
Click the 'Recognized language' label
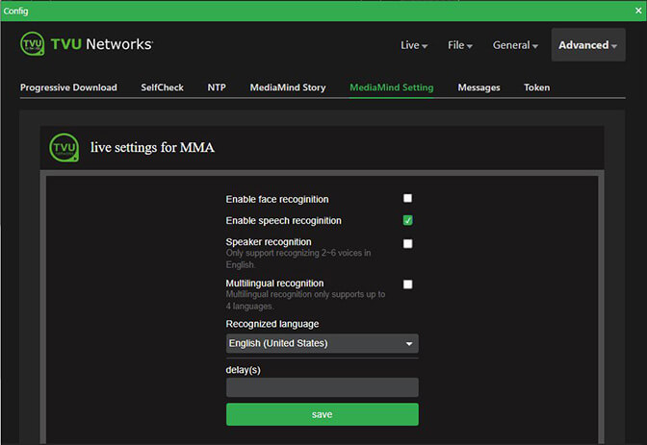tap(272, 324)
